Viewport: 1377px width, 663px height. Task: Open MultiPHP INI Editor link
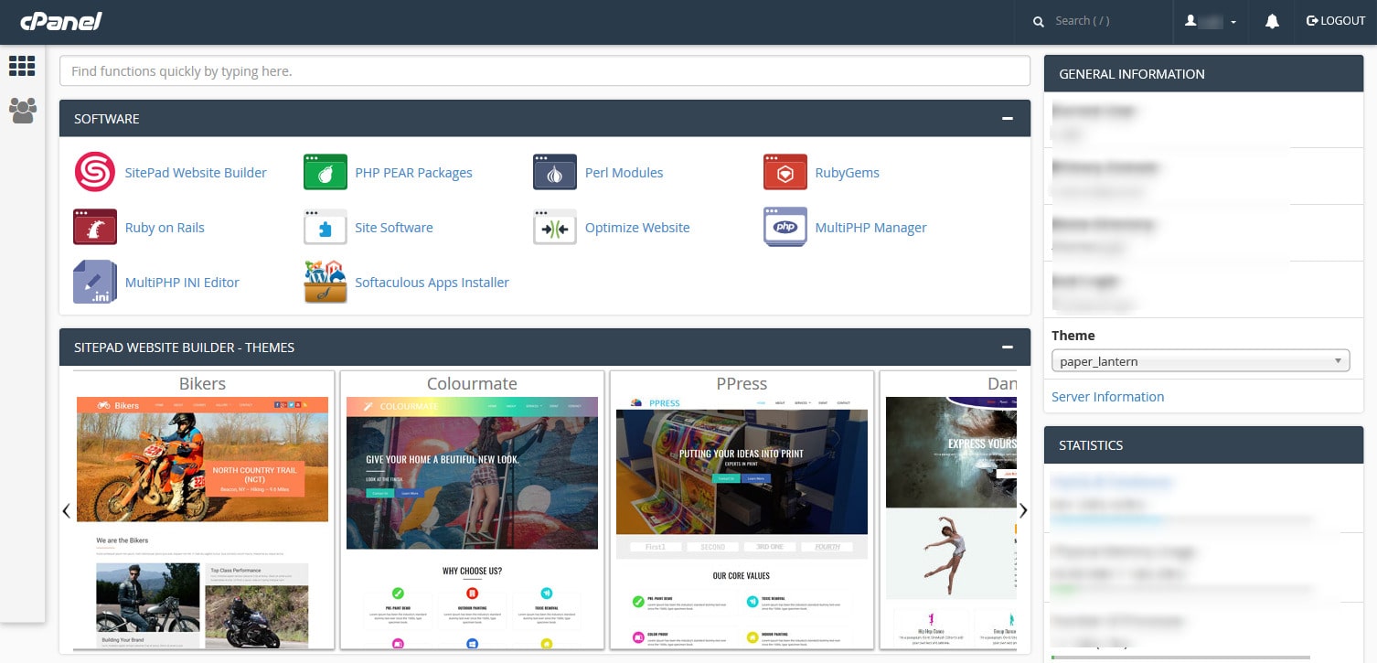[182, 283]
